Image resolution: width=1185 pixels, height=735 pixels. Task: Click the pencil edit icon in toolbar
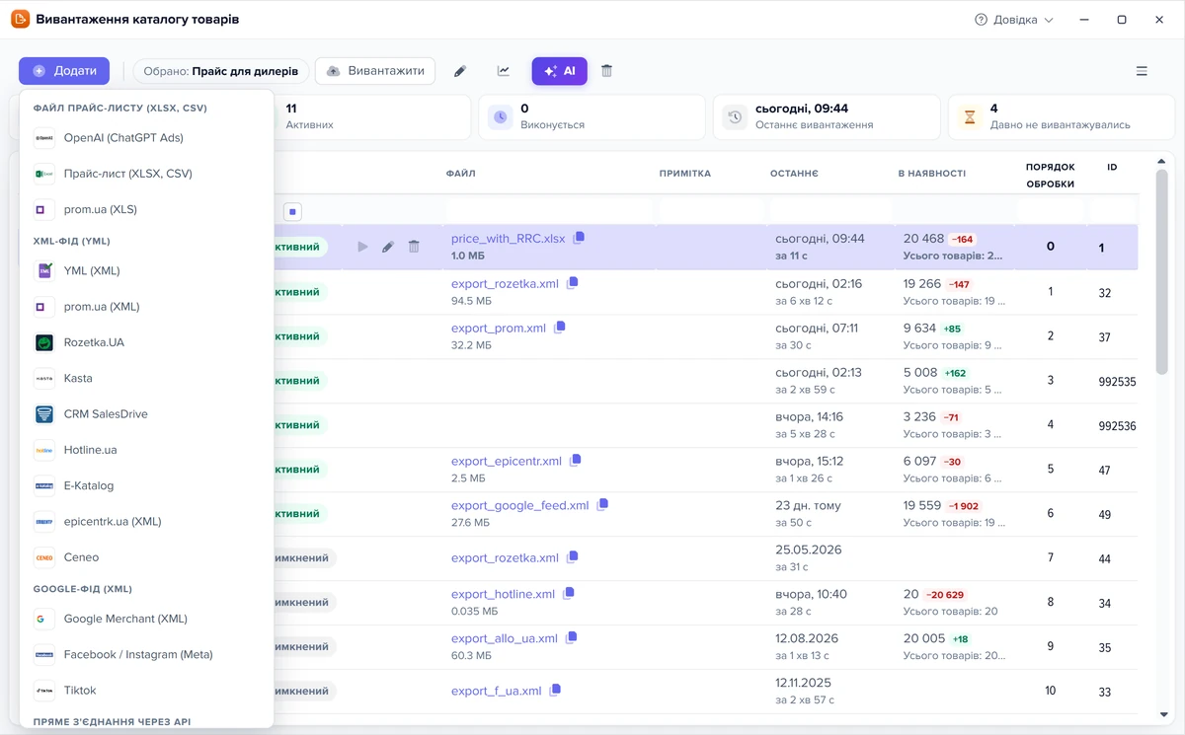point(459,71)
